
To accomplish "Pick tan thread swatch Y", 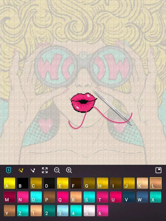I will coord(10,211).
